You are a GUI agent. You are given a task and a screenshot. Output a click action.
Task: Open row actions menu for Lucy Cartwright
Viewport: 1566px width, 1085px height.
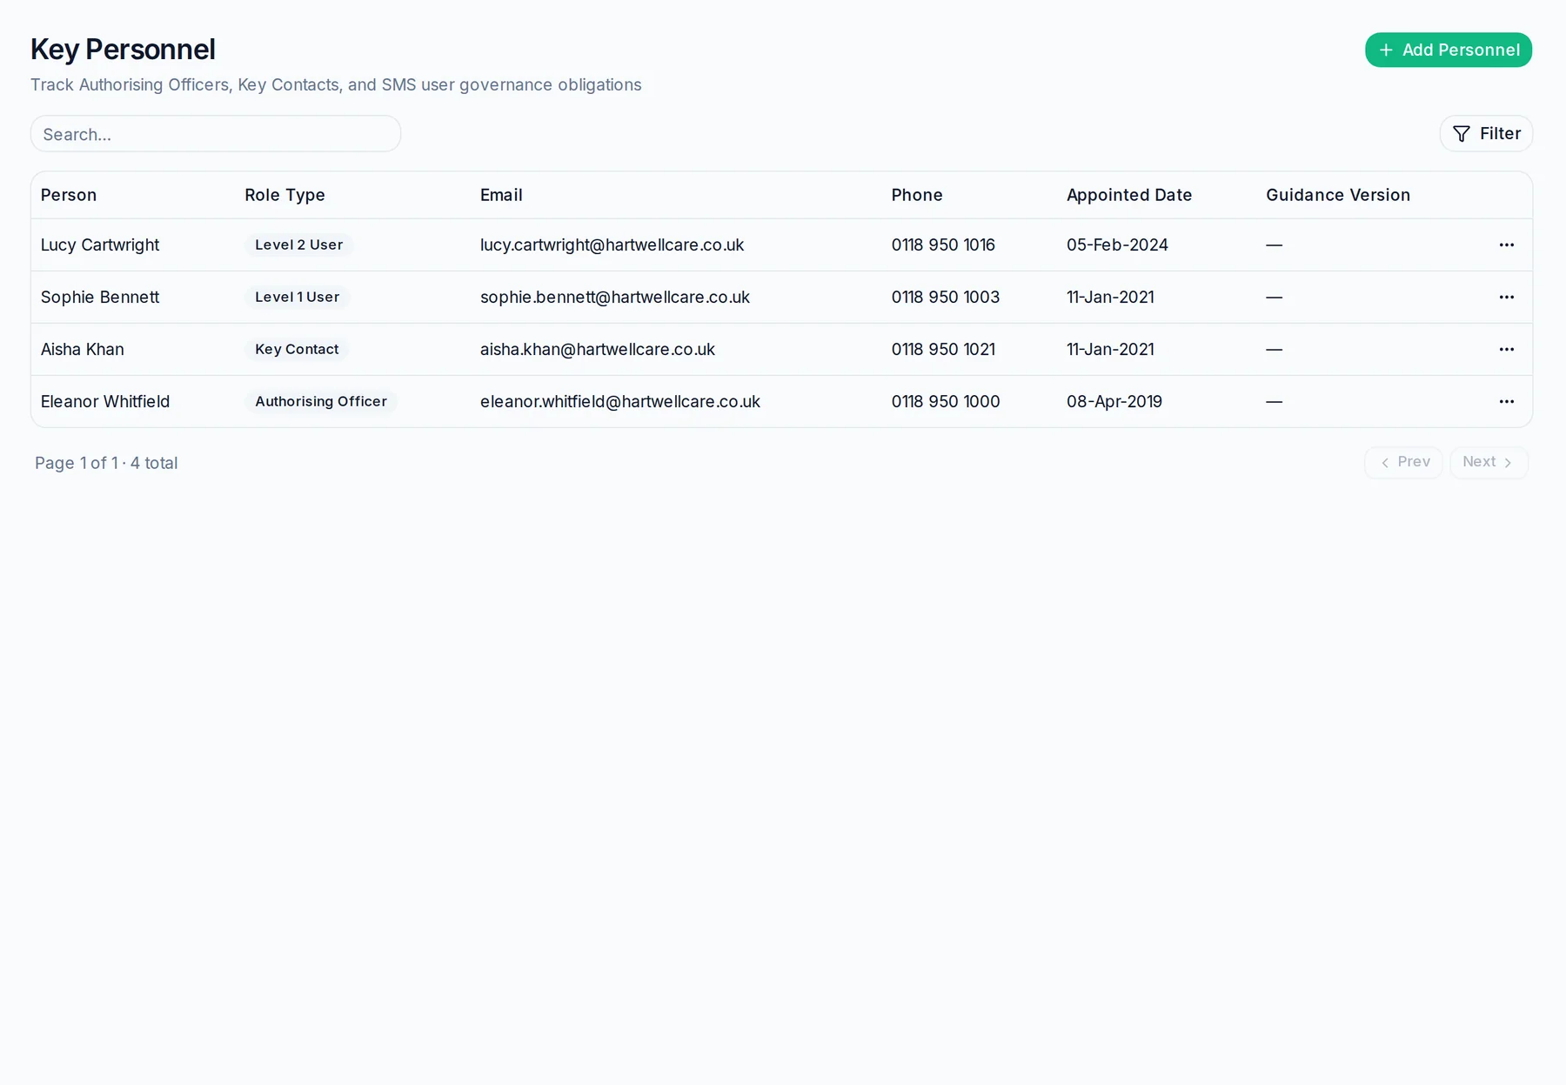(x=1506, y=245)
